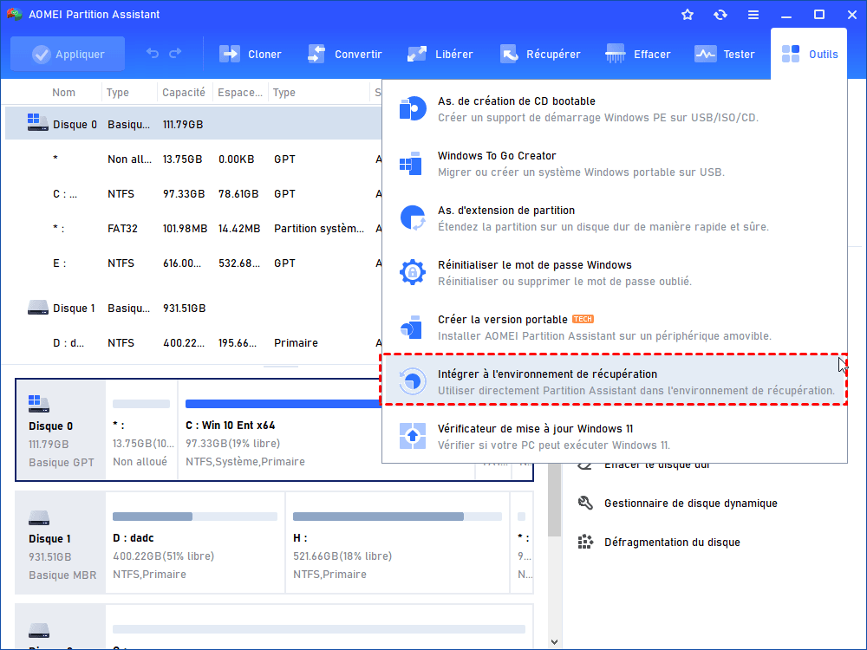
Task: Select As. de création de CD bootable
Action: pos(615,109)
